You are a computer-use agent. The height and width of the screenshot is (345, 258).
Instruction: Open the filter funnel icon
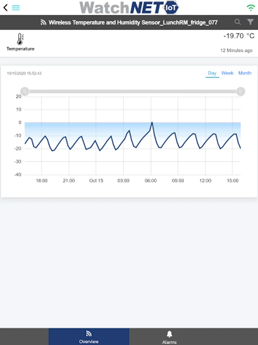pos(250,22)
